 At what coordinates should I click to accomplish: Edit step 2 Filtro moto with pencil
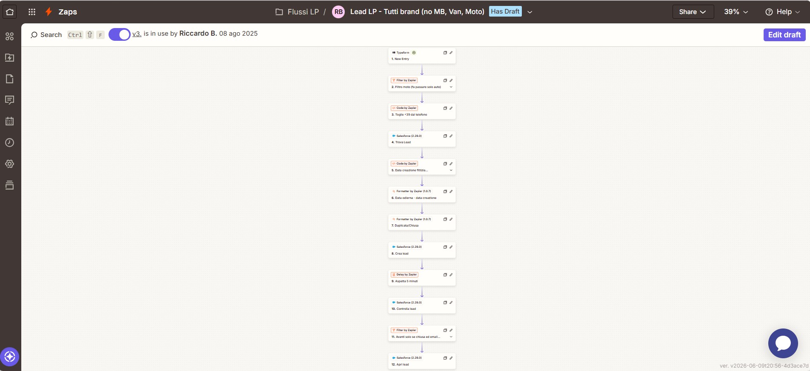pyautogui.click(x=451, y=80)
